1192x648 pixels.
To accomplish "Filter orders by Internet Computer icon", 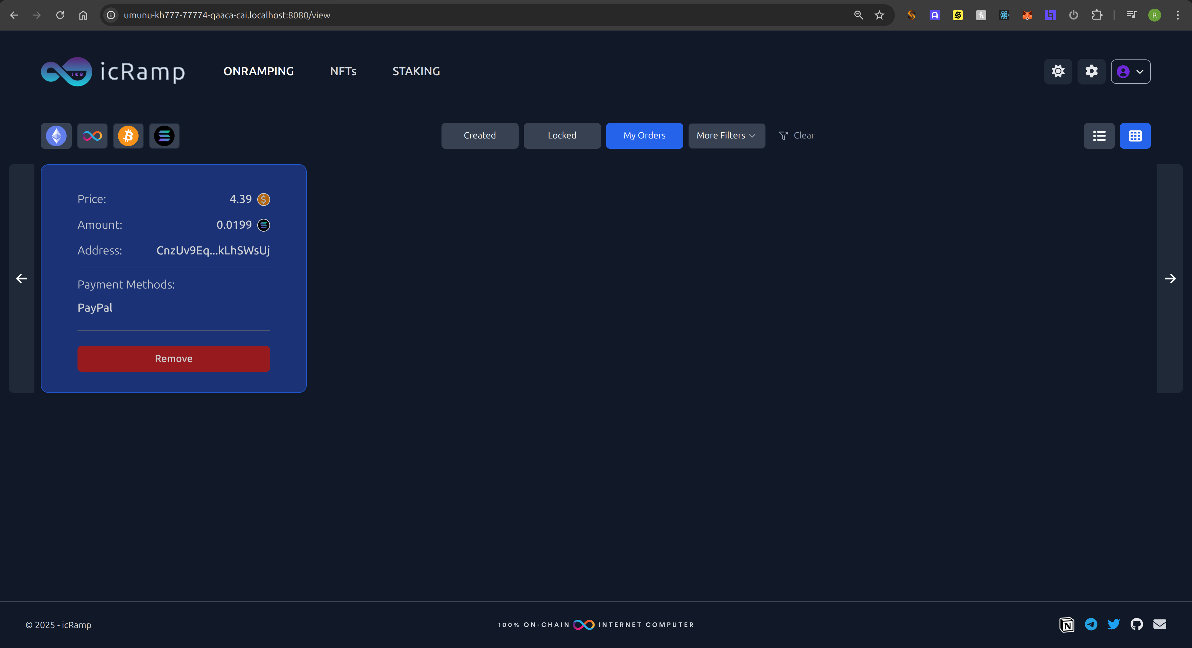I will (x=92, y=136).
